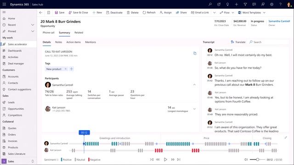Expand the Recent sidebar section

click(33, 25)
